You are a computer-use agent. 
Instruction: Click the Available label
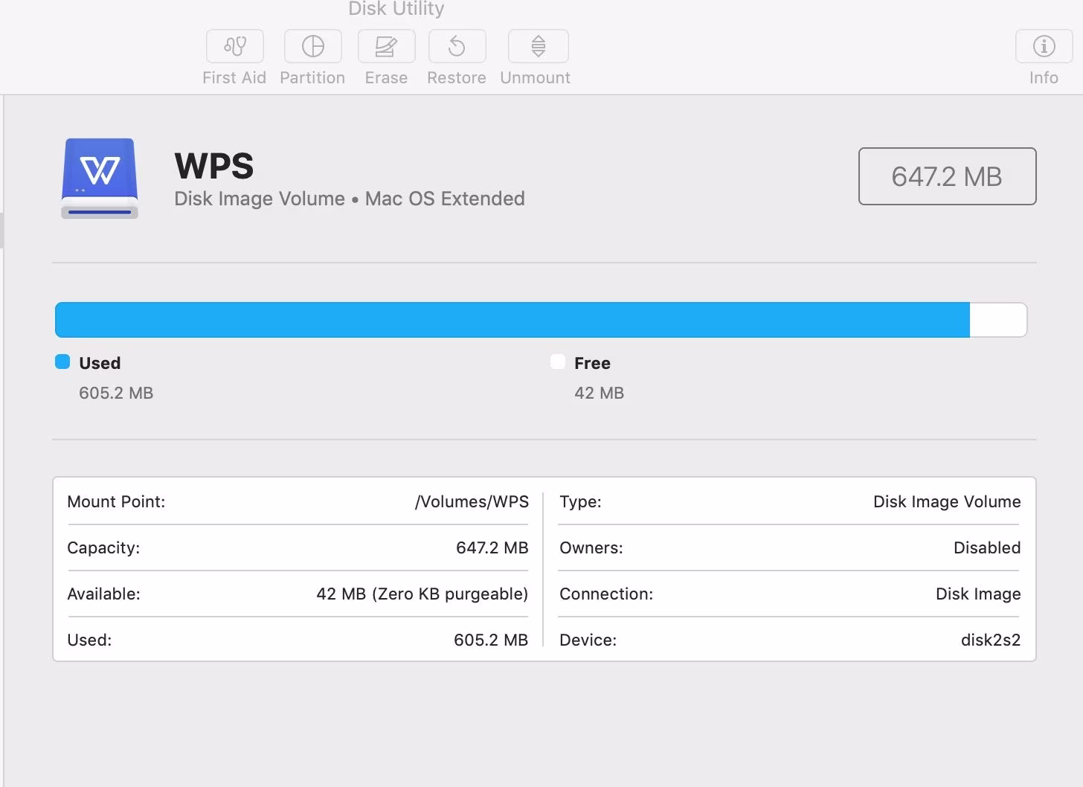point(103,594)
